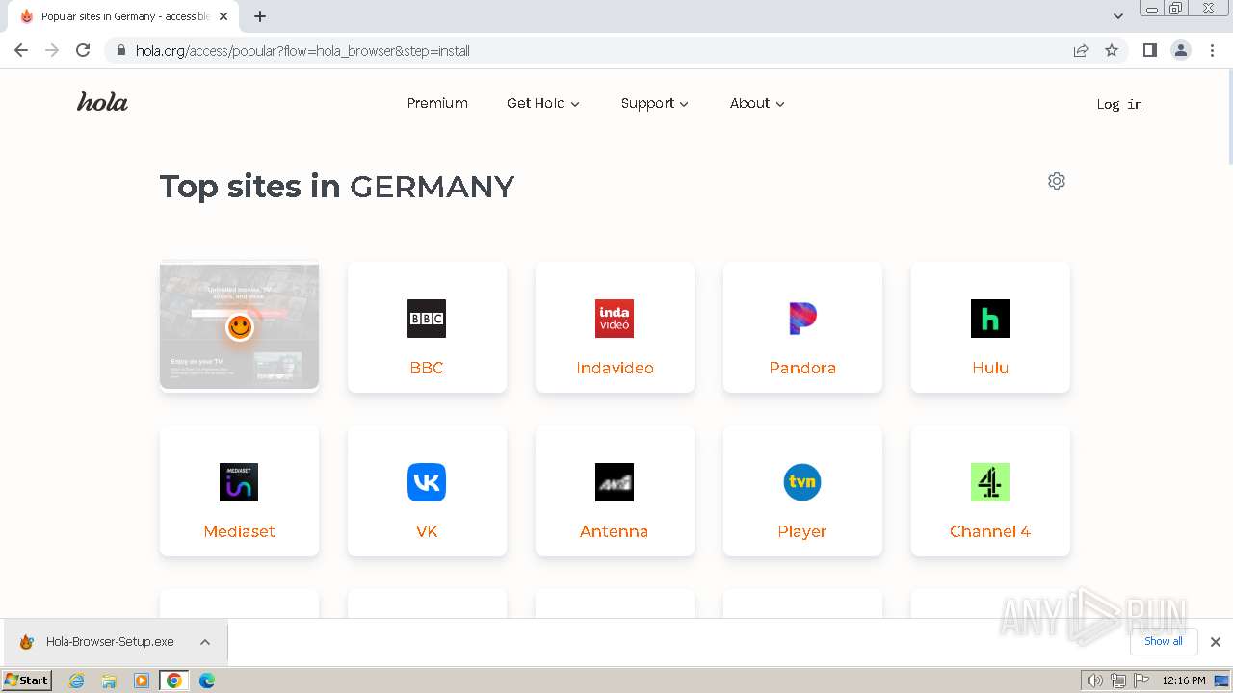The width and height of the screenshot is (1233, 693).
Task: Click the page vertical scrollbar
Action: (x=1228, y=115)
